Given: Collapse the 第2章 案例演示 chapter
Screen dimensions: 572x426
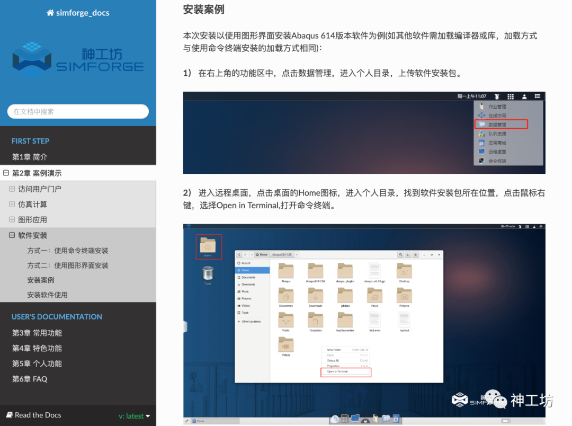Looking at the screenshot, I should [x=5, y=173].
